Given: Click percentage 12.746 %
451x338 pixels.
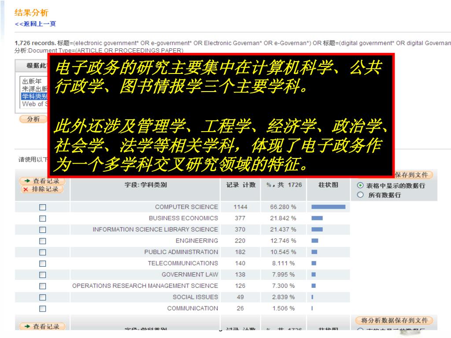Looking at the screenshot, I should pos(283,241).
